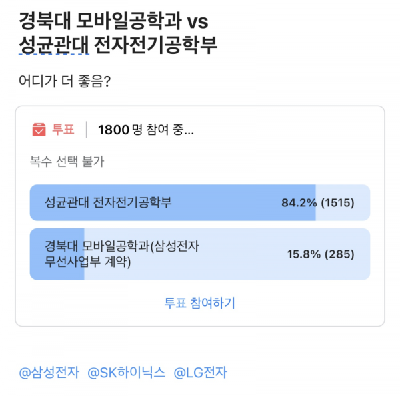Click the 복수 선택 불가 notice text
The image size is (400, 396).
(x=67, y=162)
